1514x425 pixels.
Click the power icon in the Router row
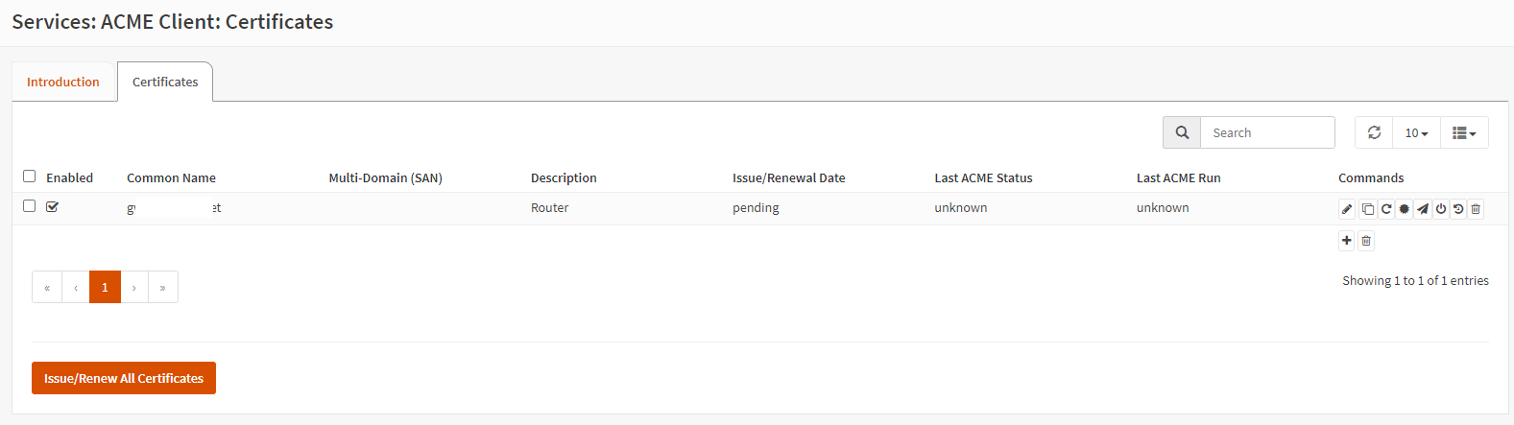[1441, 209]
